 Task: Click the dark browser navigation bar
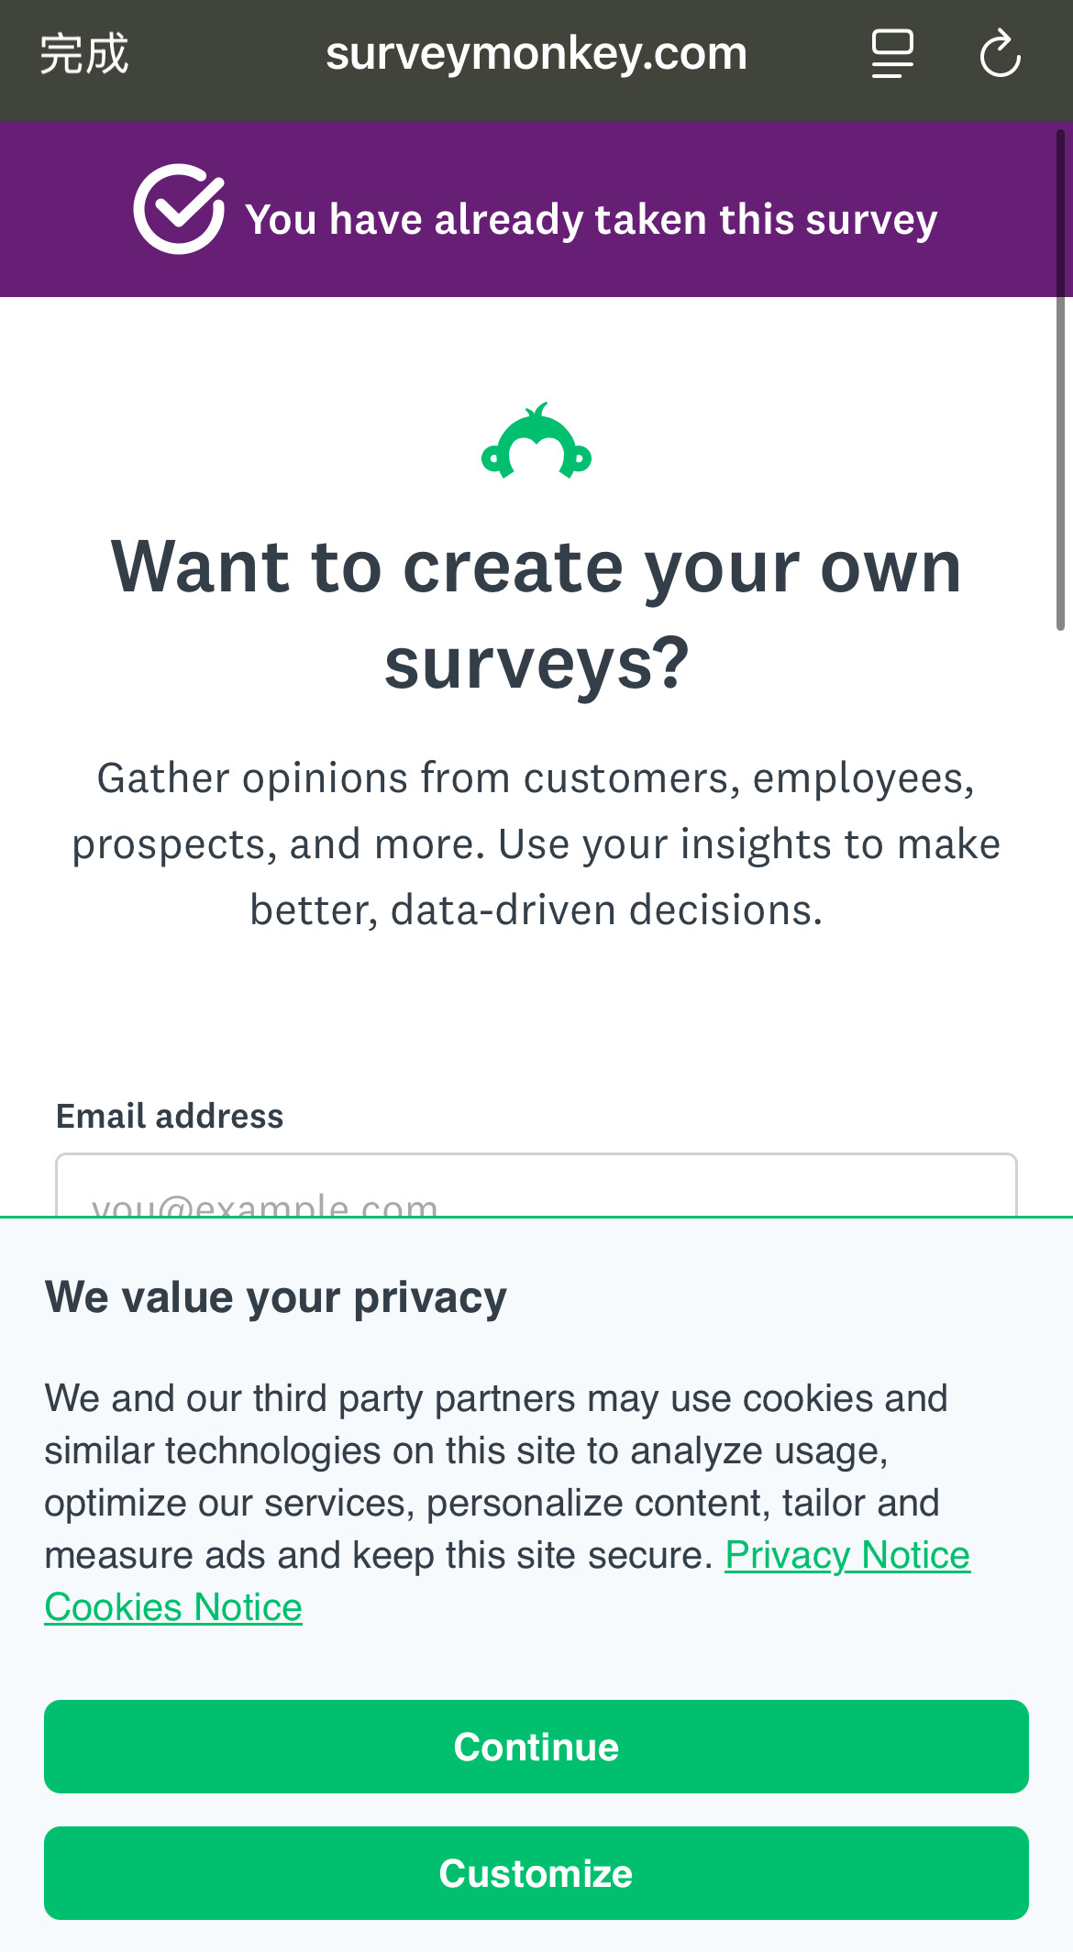pyautogui.click(x=536, y=61)
